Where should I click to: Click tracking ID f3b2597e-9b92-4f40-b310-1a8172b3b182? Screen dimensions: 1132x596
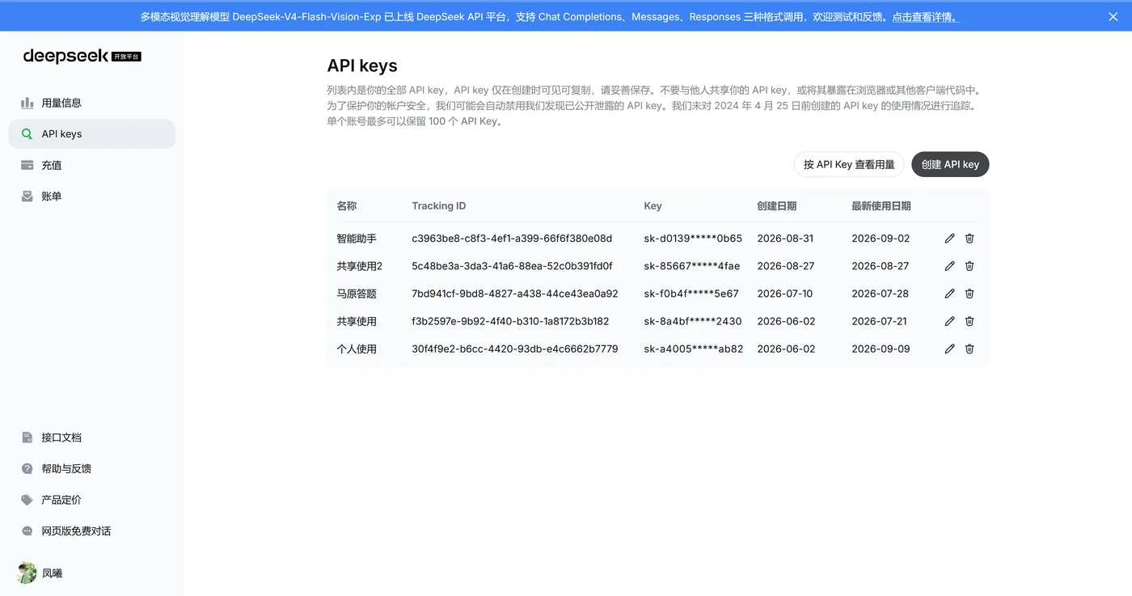[x=510, y=321]
